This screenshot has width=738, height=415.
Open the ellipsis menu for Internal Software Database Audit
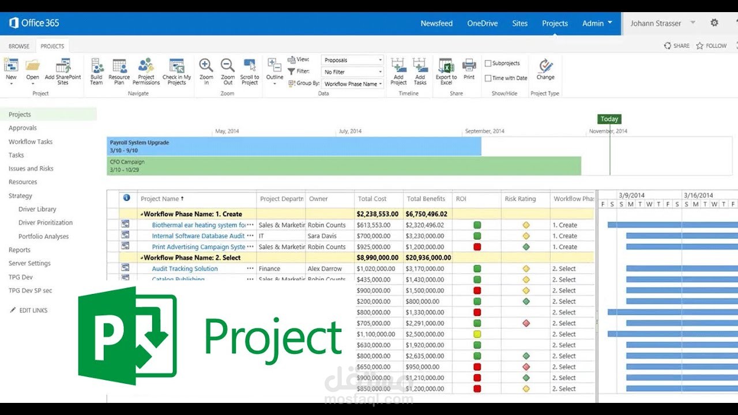tap(250, 236)
